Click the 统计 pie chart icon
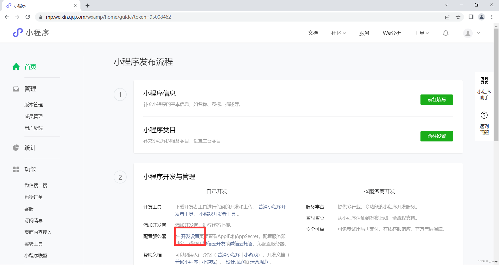Screen dimensions: 499x265 [x=16, y=148]
